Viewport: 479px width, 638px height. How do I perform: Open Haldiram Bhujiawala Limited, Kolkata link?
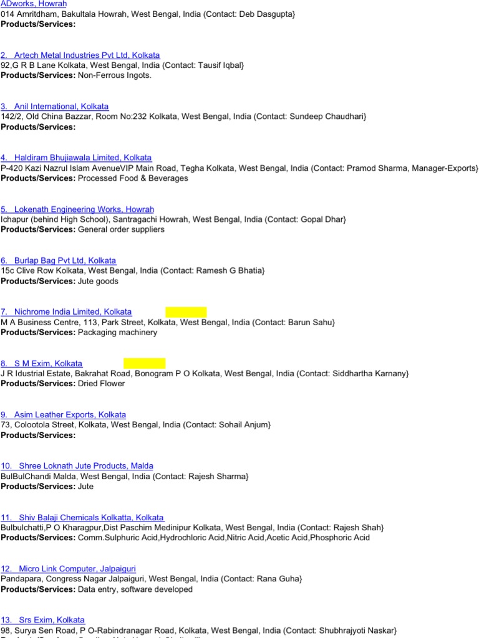tap(76, 158)
